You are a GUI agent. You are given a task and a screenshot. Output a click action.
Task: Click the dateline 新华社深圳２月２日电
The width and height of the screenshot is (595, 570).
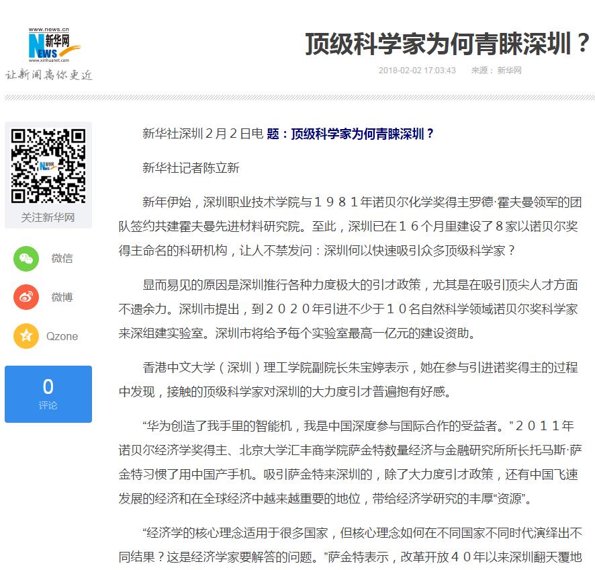pyautogui.click(x=203, y=134)
